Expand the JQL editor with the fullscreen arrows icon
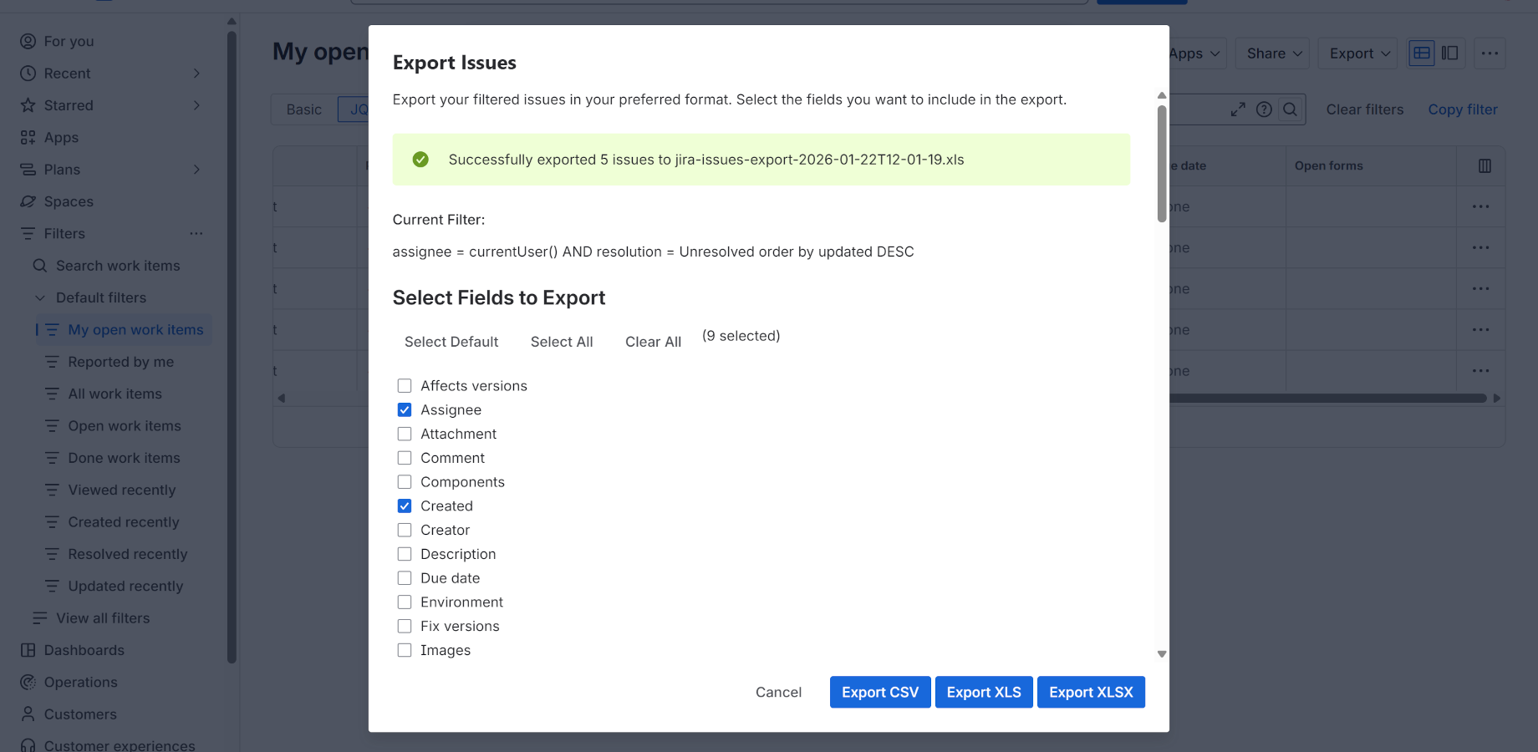This screenshot has width=1538, height=752. [1238, 109]
